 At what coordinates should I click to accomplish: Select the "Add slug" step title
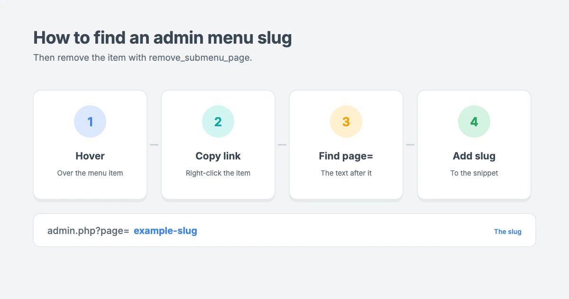tap(474, 156)
